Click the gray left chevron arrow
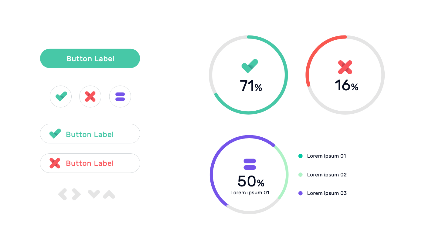This screenshot has width=422, height=251. (x=63, y=194)
